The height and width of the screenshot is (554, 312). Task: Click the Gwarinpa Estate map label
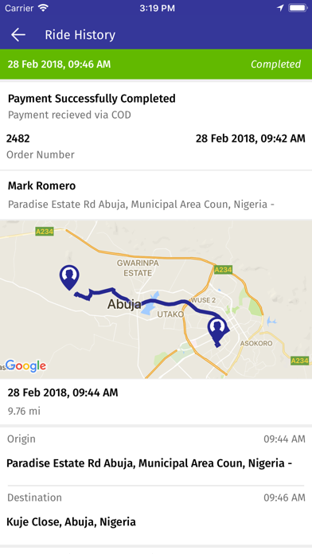tap(138, 267)
